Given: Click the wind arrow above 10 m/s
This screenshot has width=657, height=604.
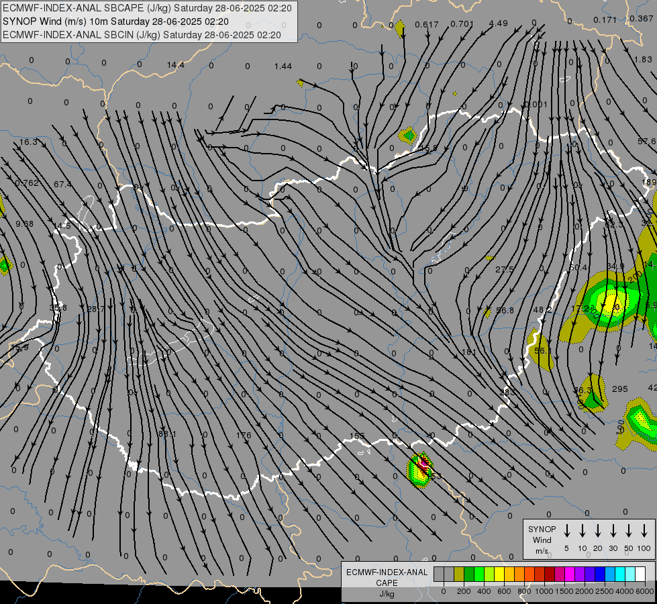Looking at the screenshot, I should click(x=582, y=531).
